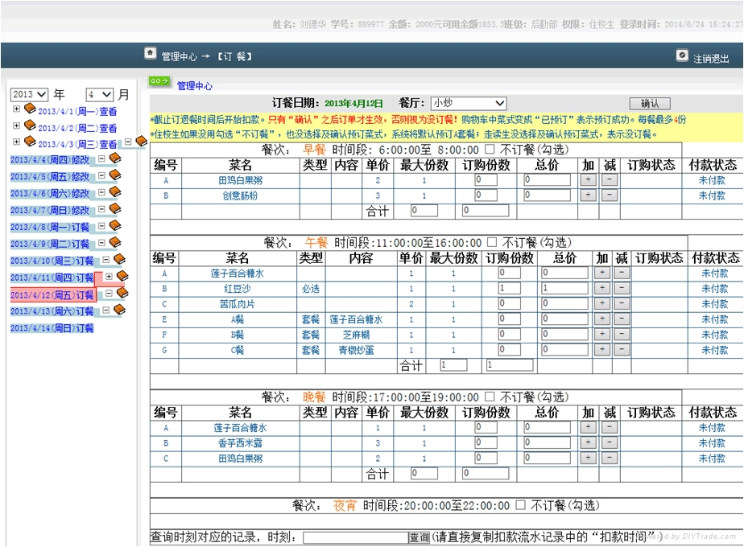
Task: Click the book icon next to 2013/4/12(周五)订餐
Action: pos(122,293)
